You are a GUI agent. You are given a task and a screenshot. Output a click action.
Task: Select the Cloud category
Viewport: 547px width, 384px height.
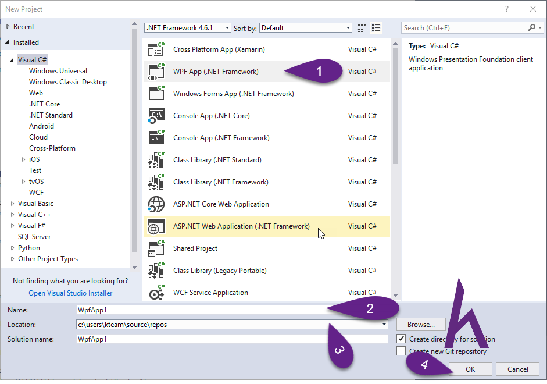tap(38, 137)
